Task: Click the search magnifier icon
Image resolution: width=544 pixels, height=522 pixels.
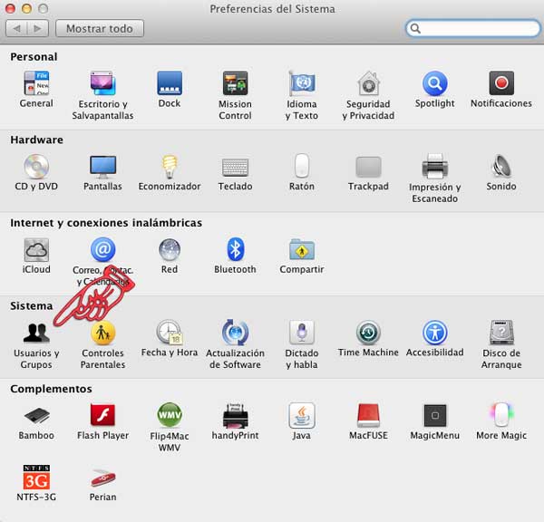Action: 415,28
